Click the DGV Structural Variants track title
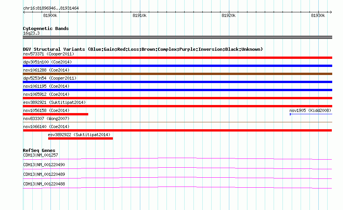This screenshot has width=343, height=210. [143, 49]
